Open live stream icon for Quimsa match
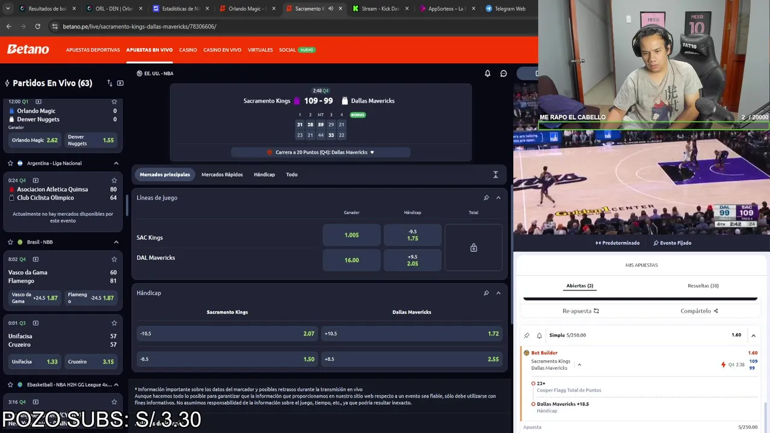 click(x=35, y=180)
